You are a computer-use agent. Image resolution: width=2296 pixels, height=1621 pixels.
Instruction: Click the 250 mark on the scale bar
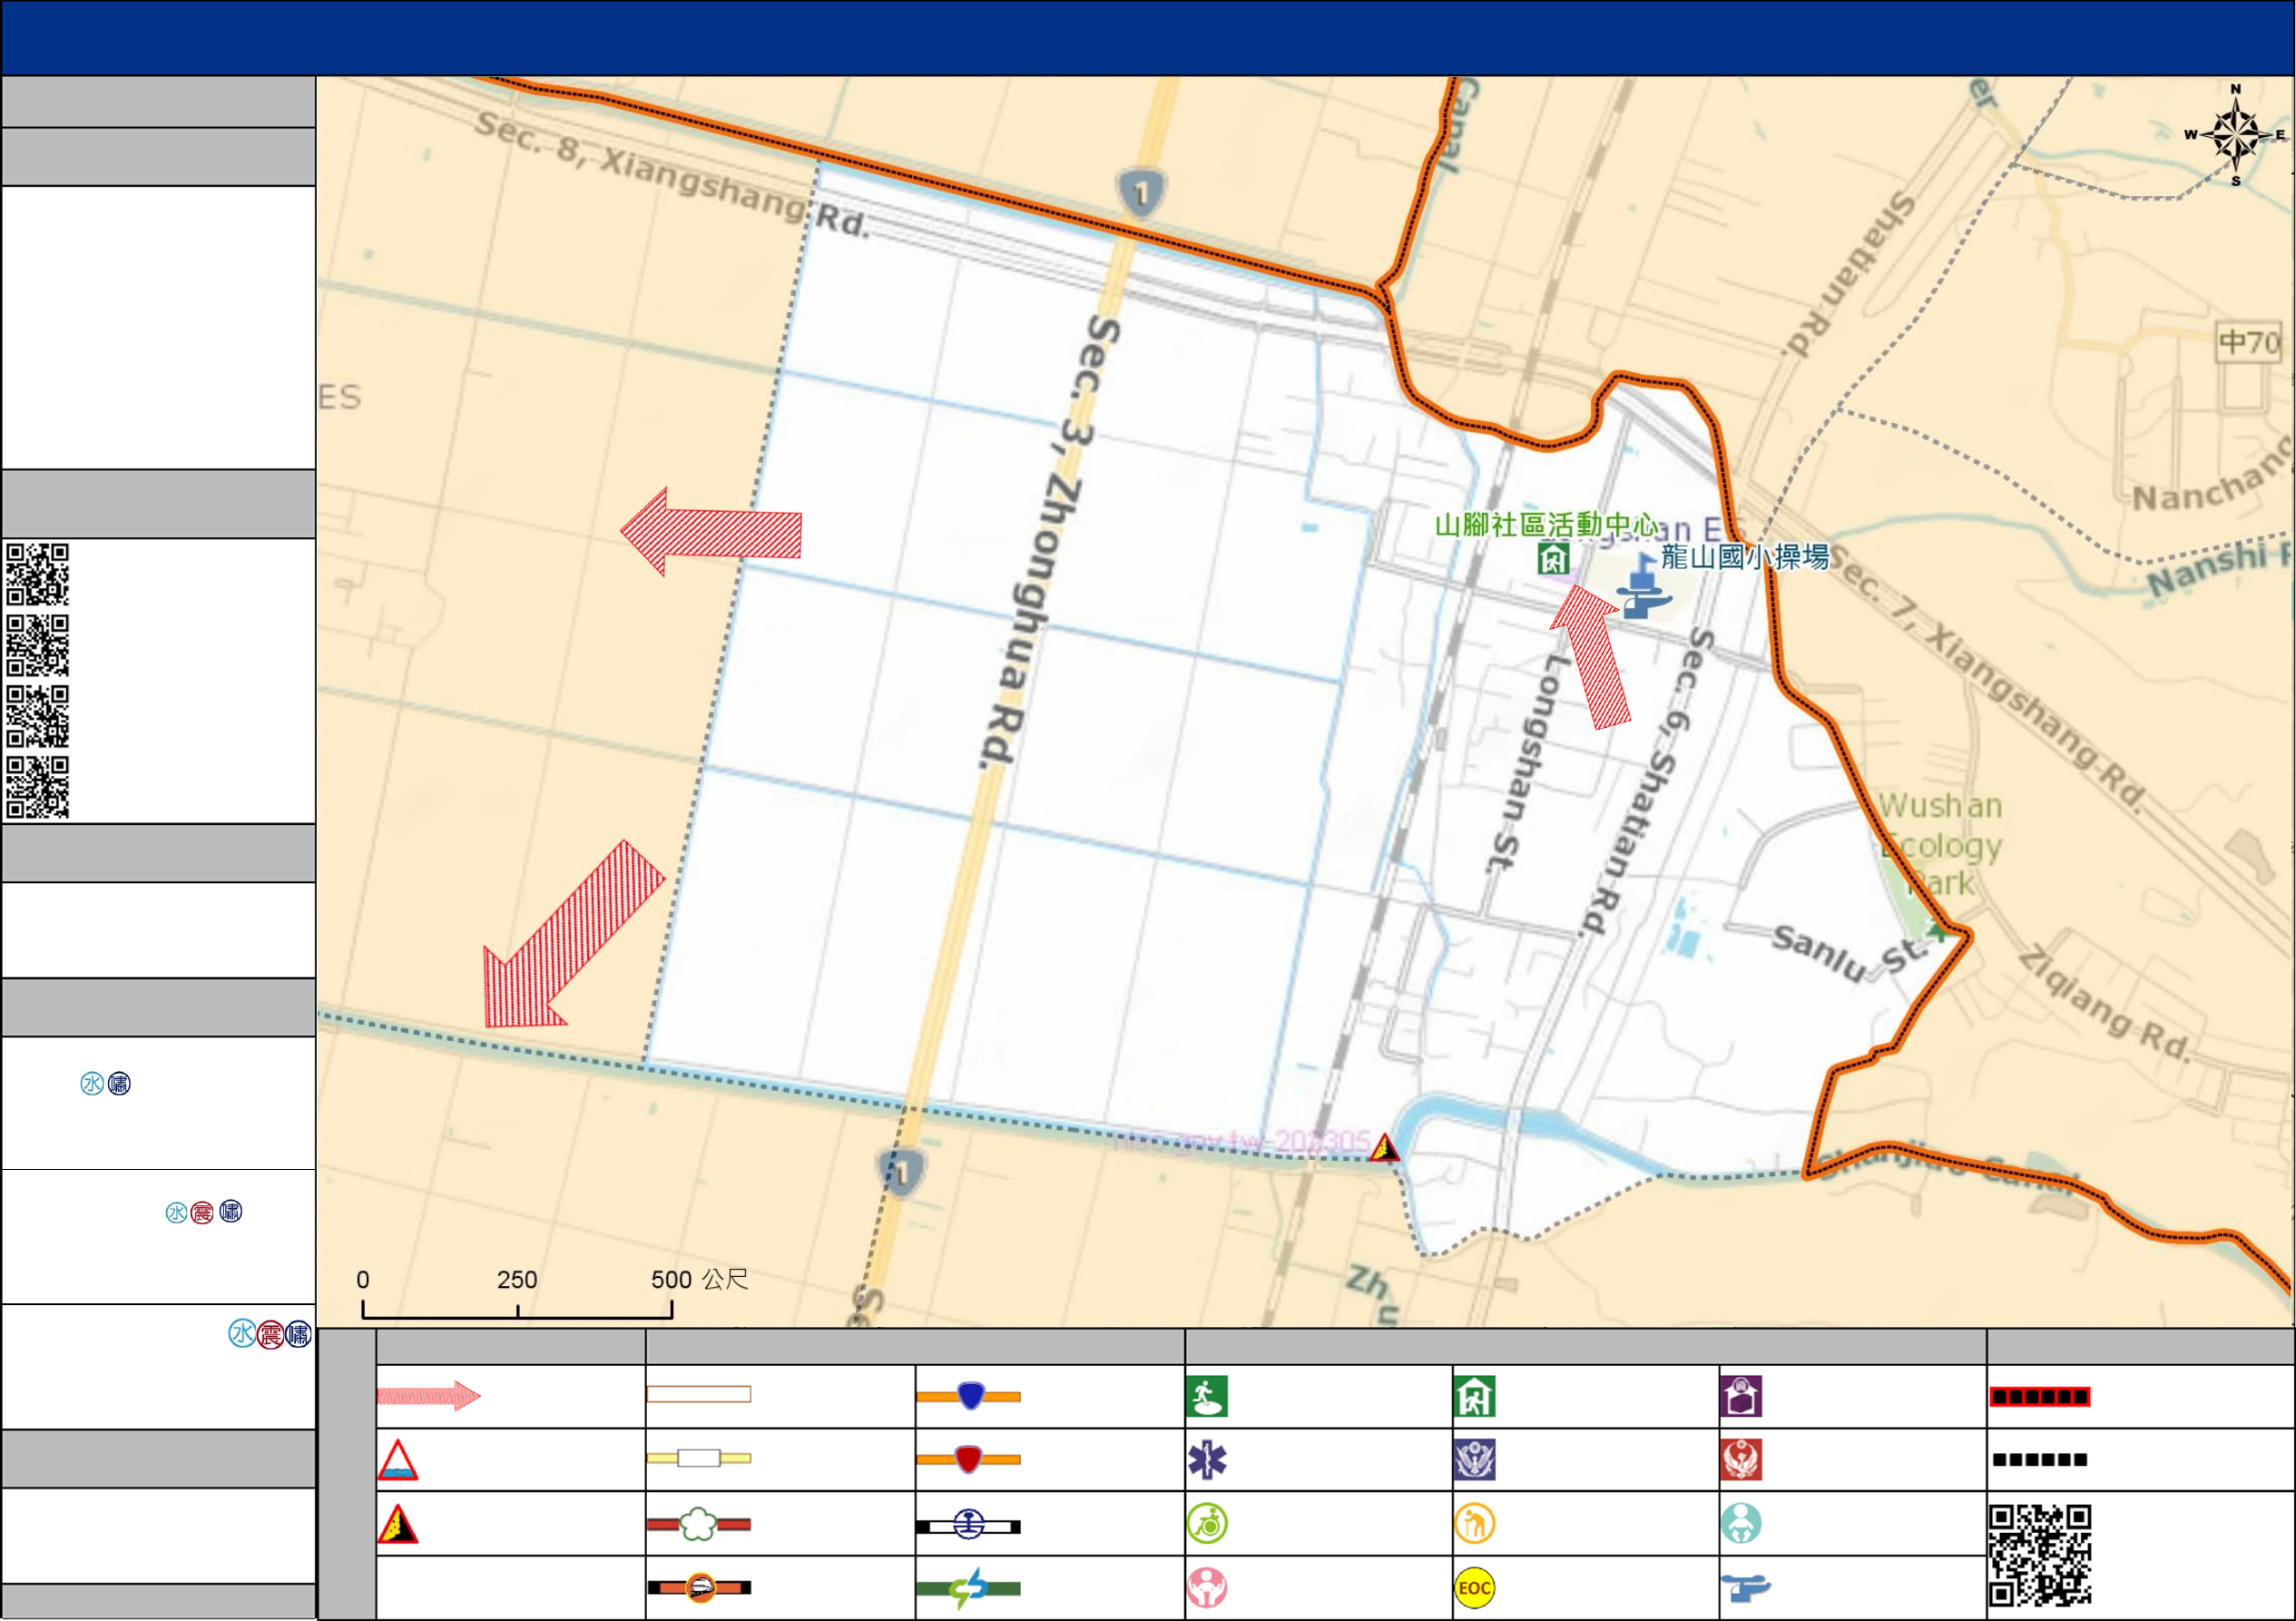[517, 1279]
